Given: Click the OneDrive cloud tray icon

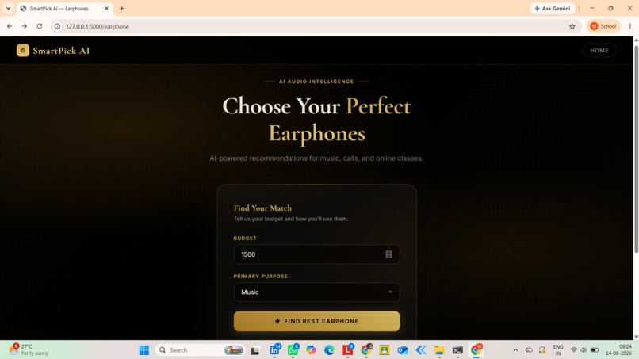Looking at the screenshot, I should (x=529, y=350).
